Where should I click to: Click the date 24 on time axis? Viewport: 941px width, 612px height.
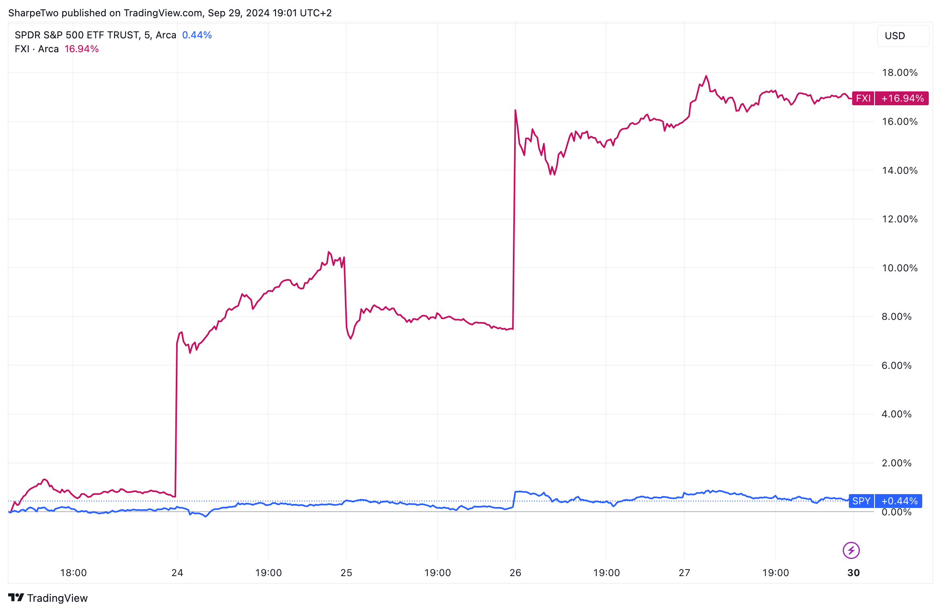(177, 573)
